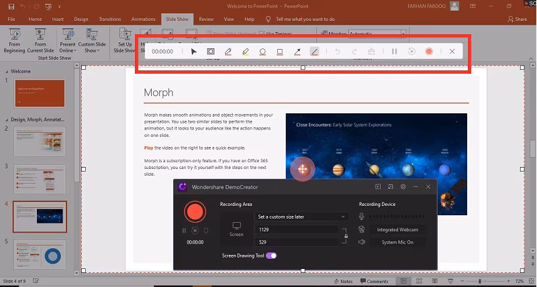This screenshot has width=537, height=287.
Task: Start recording with big red DemoCreator button
Action: coord(195,212)
